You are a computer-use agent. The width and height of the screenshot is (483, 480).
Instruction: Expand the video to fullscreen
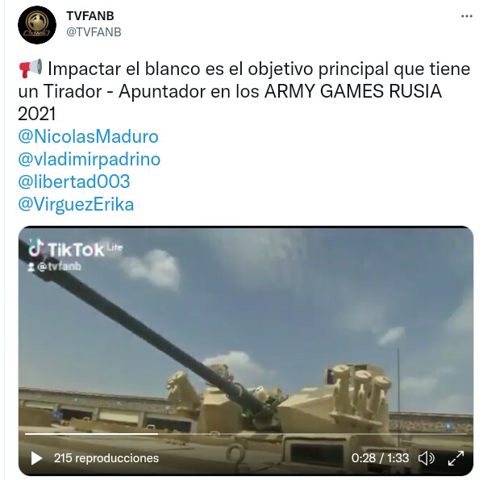point(456,458)
